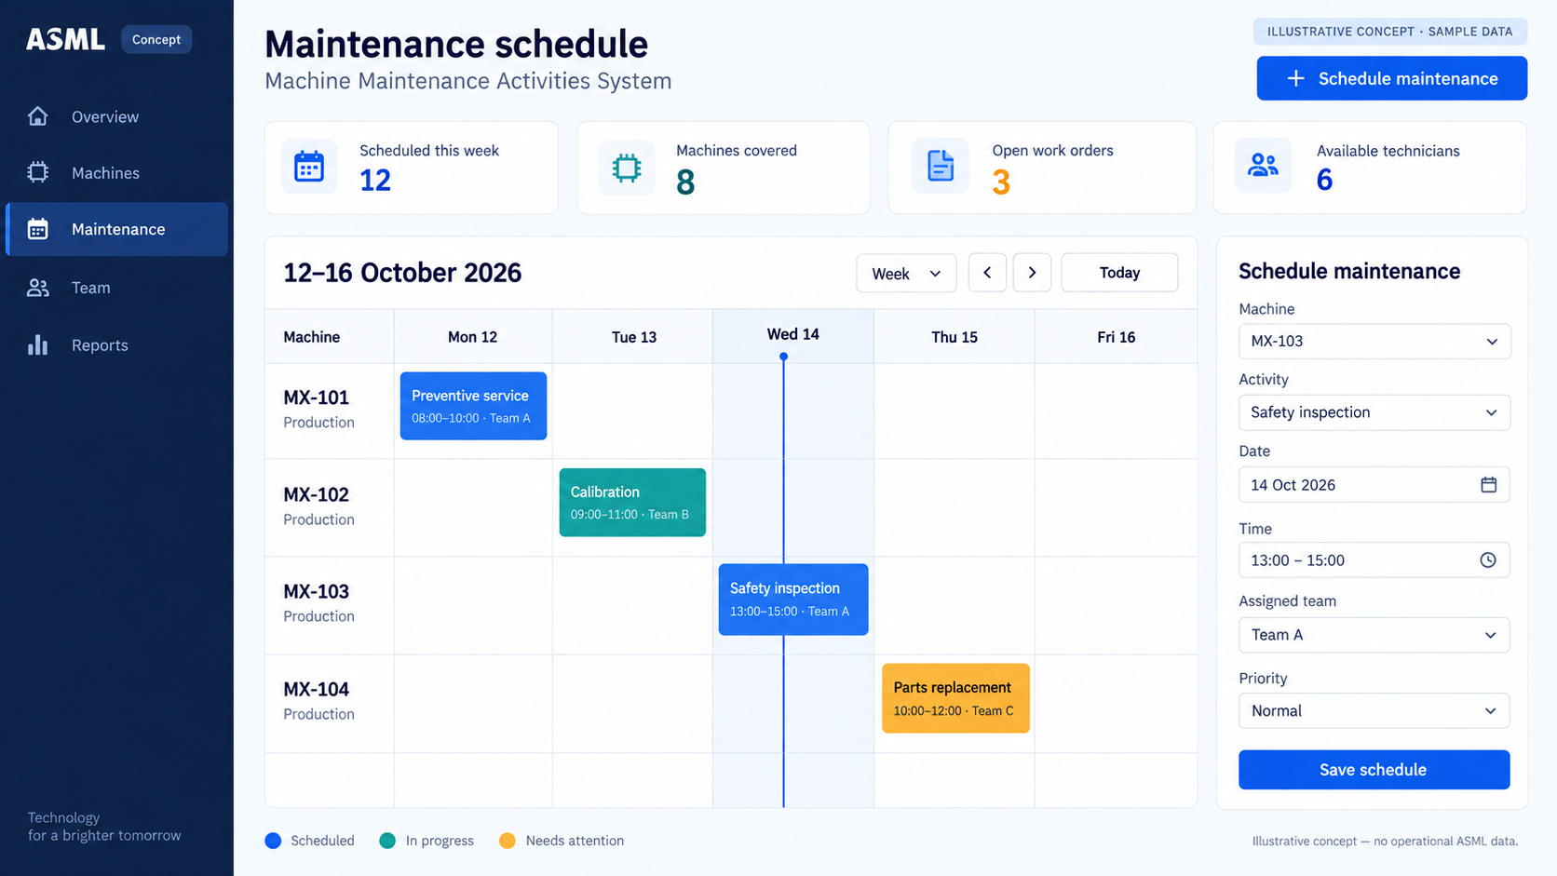Click the Team people icon in sidebar
This screenshot has height=876, width=1557.
pos(37,288)
